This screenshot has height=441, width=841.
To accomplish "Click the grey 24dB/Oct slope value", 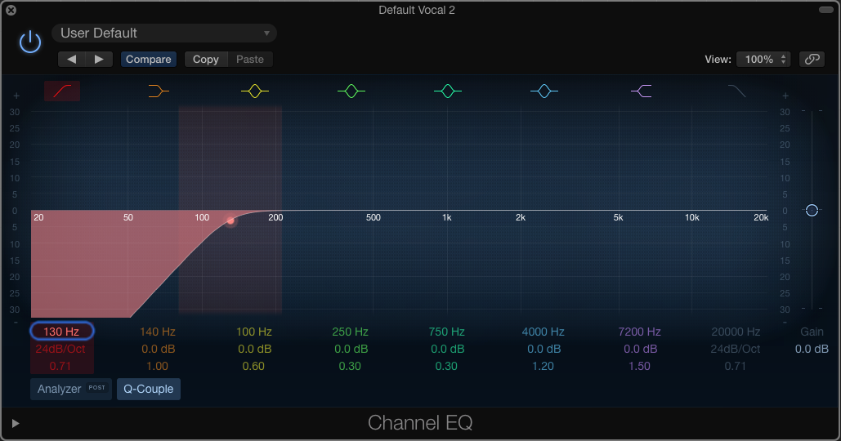I will pyautogui.click(x=736, y=349).
